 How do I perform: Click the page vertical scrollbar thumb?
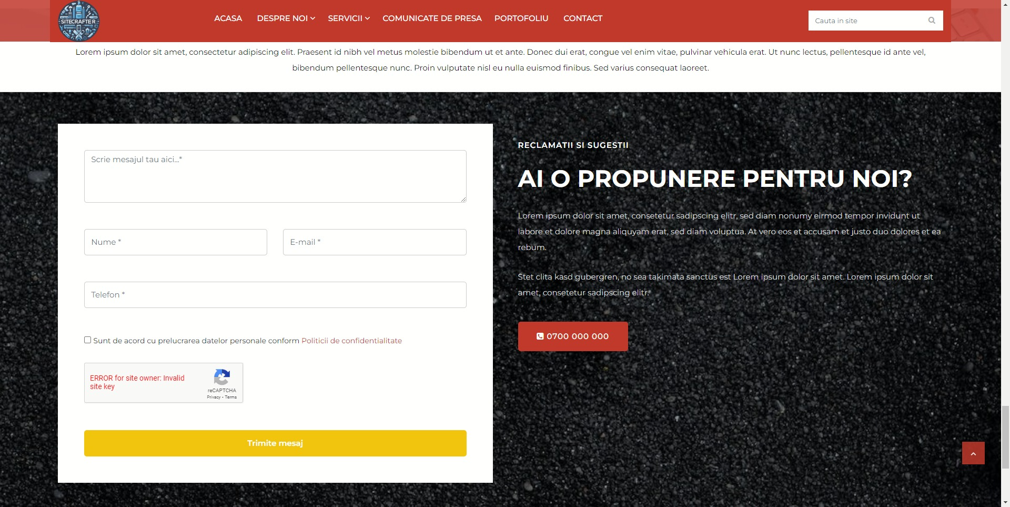pyautogui.click(x=1005, y=436)
